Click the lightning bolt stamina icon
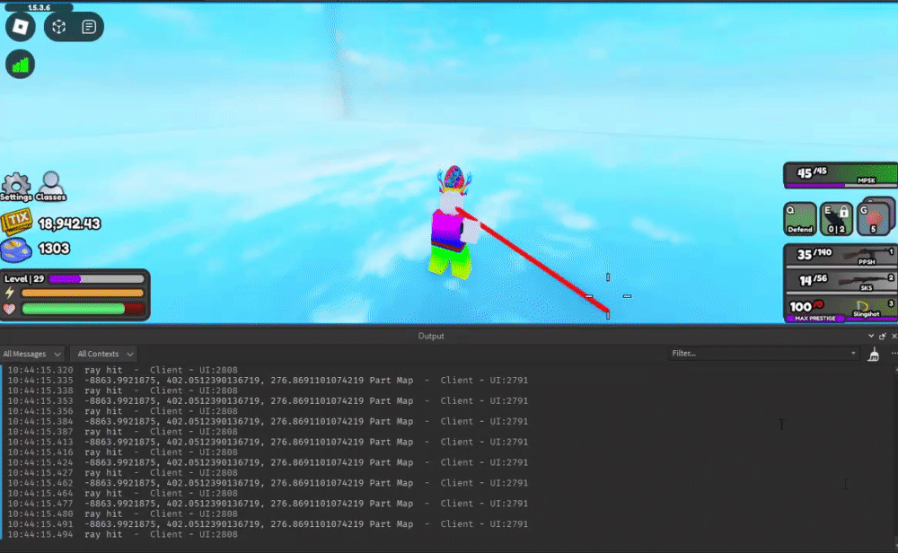 10,293
